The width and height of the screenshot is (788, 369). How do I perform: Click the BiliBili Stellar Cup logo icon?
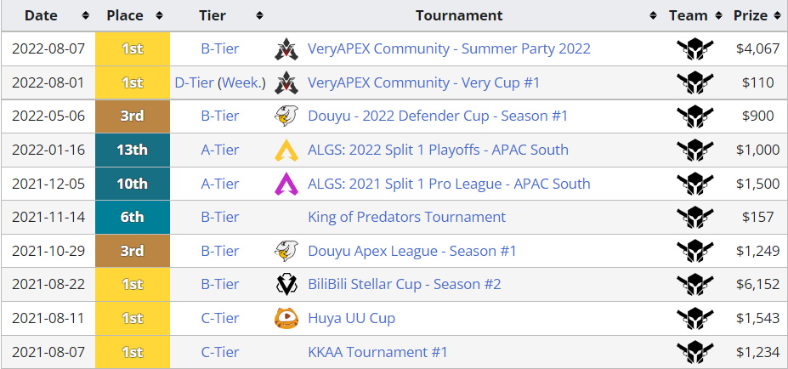click(286, 285)
